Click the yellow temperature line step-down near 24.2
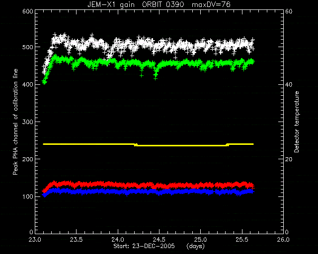 [136, 145]
